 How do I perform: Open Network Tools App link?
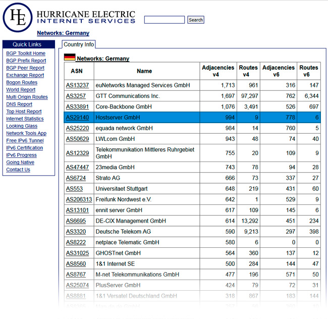click(x=26, y=133)
